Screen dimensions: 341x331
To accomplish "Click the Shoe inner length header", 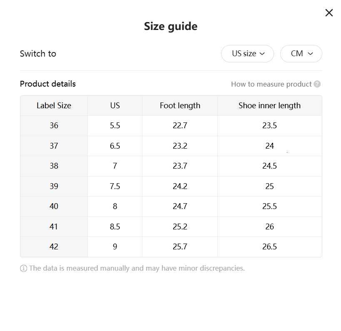I will tap(269, 106).
